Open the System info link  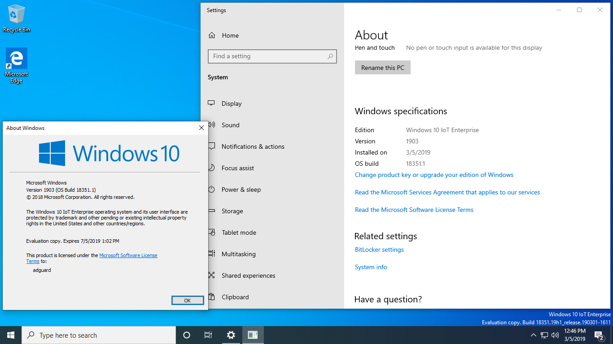pyautogui.click(x=371, y=267)
